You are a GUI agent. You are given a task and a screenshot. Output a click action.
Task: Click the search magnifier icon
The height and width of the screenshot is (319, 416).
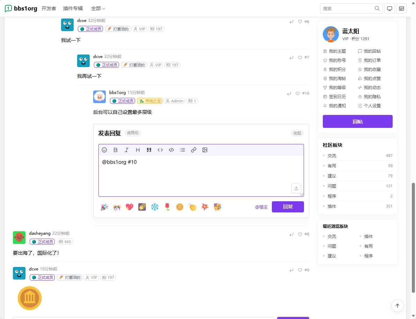(x=377, y=8)
